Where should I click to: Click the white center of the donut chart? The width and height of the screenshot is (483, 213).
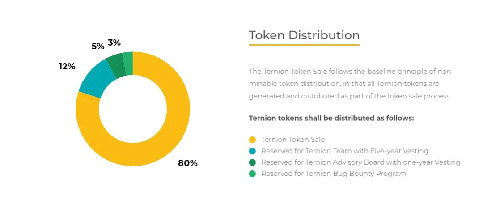pos(133,109)
